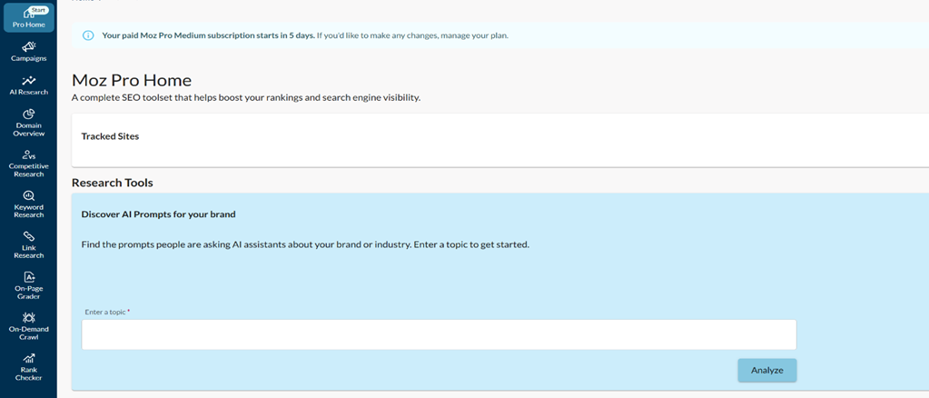929x398 pixels.
Task: Click the Start badge on Pro Home
Action: pyautogui.click(x=40, y=10)
